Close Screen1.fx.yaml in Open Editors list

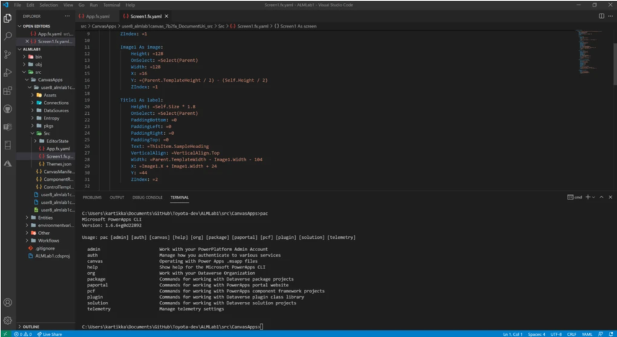(27, 41)
